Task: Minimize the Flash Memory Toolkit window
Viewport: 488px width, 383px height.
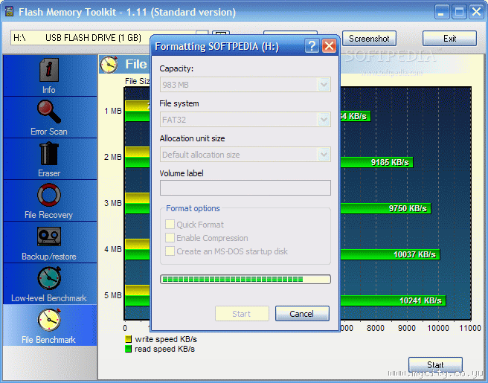Action: pos(441,12)
